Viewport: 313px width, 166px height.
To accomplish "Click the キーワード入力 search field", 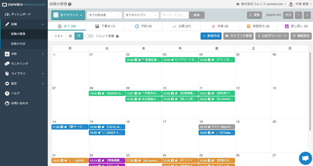I will point(175,15).
